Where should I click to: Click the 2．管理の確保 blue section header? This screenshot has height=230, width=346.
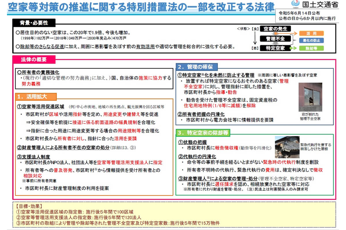197,67
